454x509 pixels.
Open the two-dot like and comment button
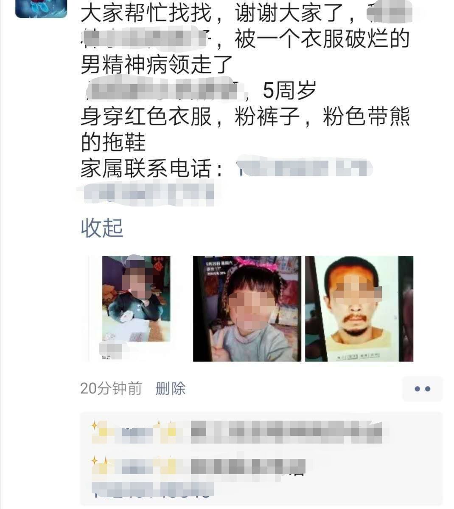tap(422, 389)
